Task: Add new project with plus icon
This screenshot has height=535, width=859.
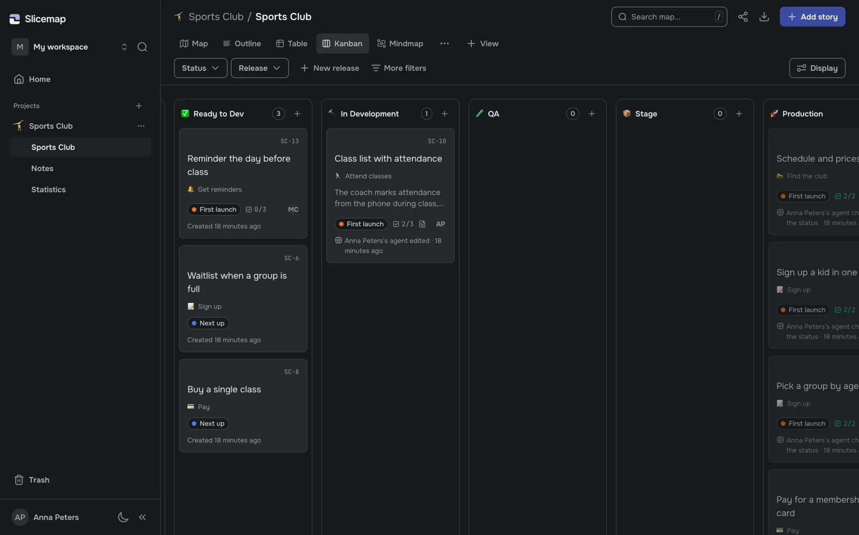Action: 139,106
